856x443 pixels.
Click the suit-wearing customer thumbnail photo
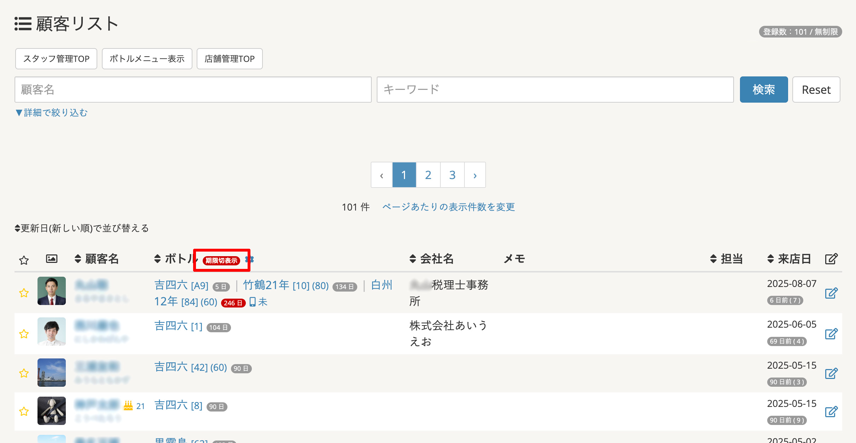(52, 291)
